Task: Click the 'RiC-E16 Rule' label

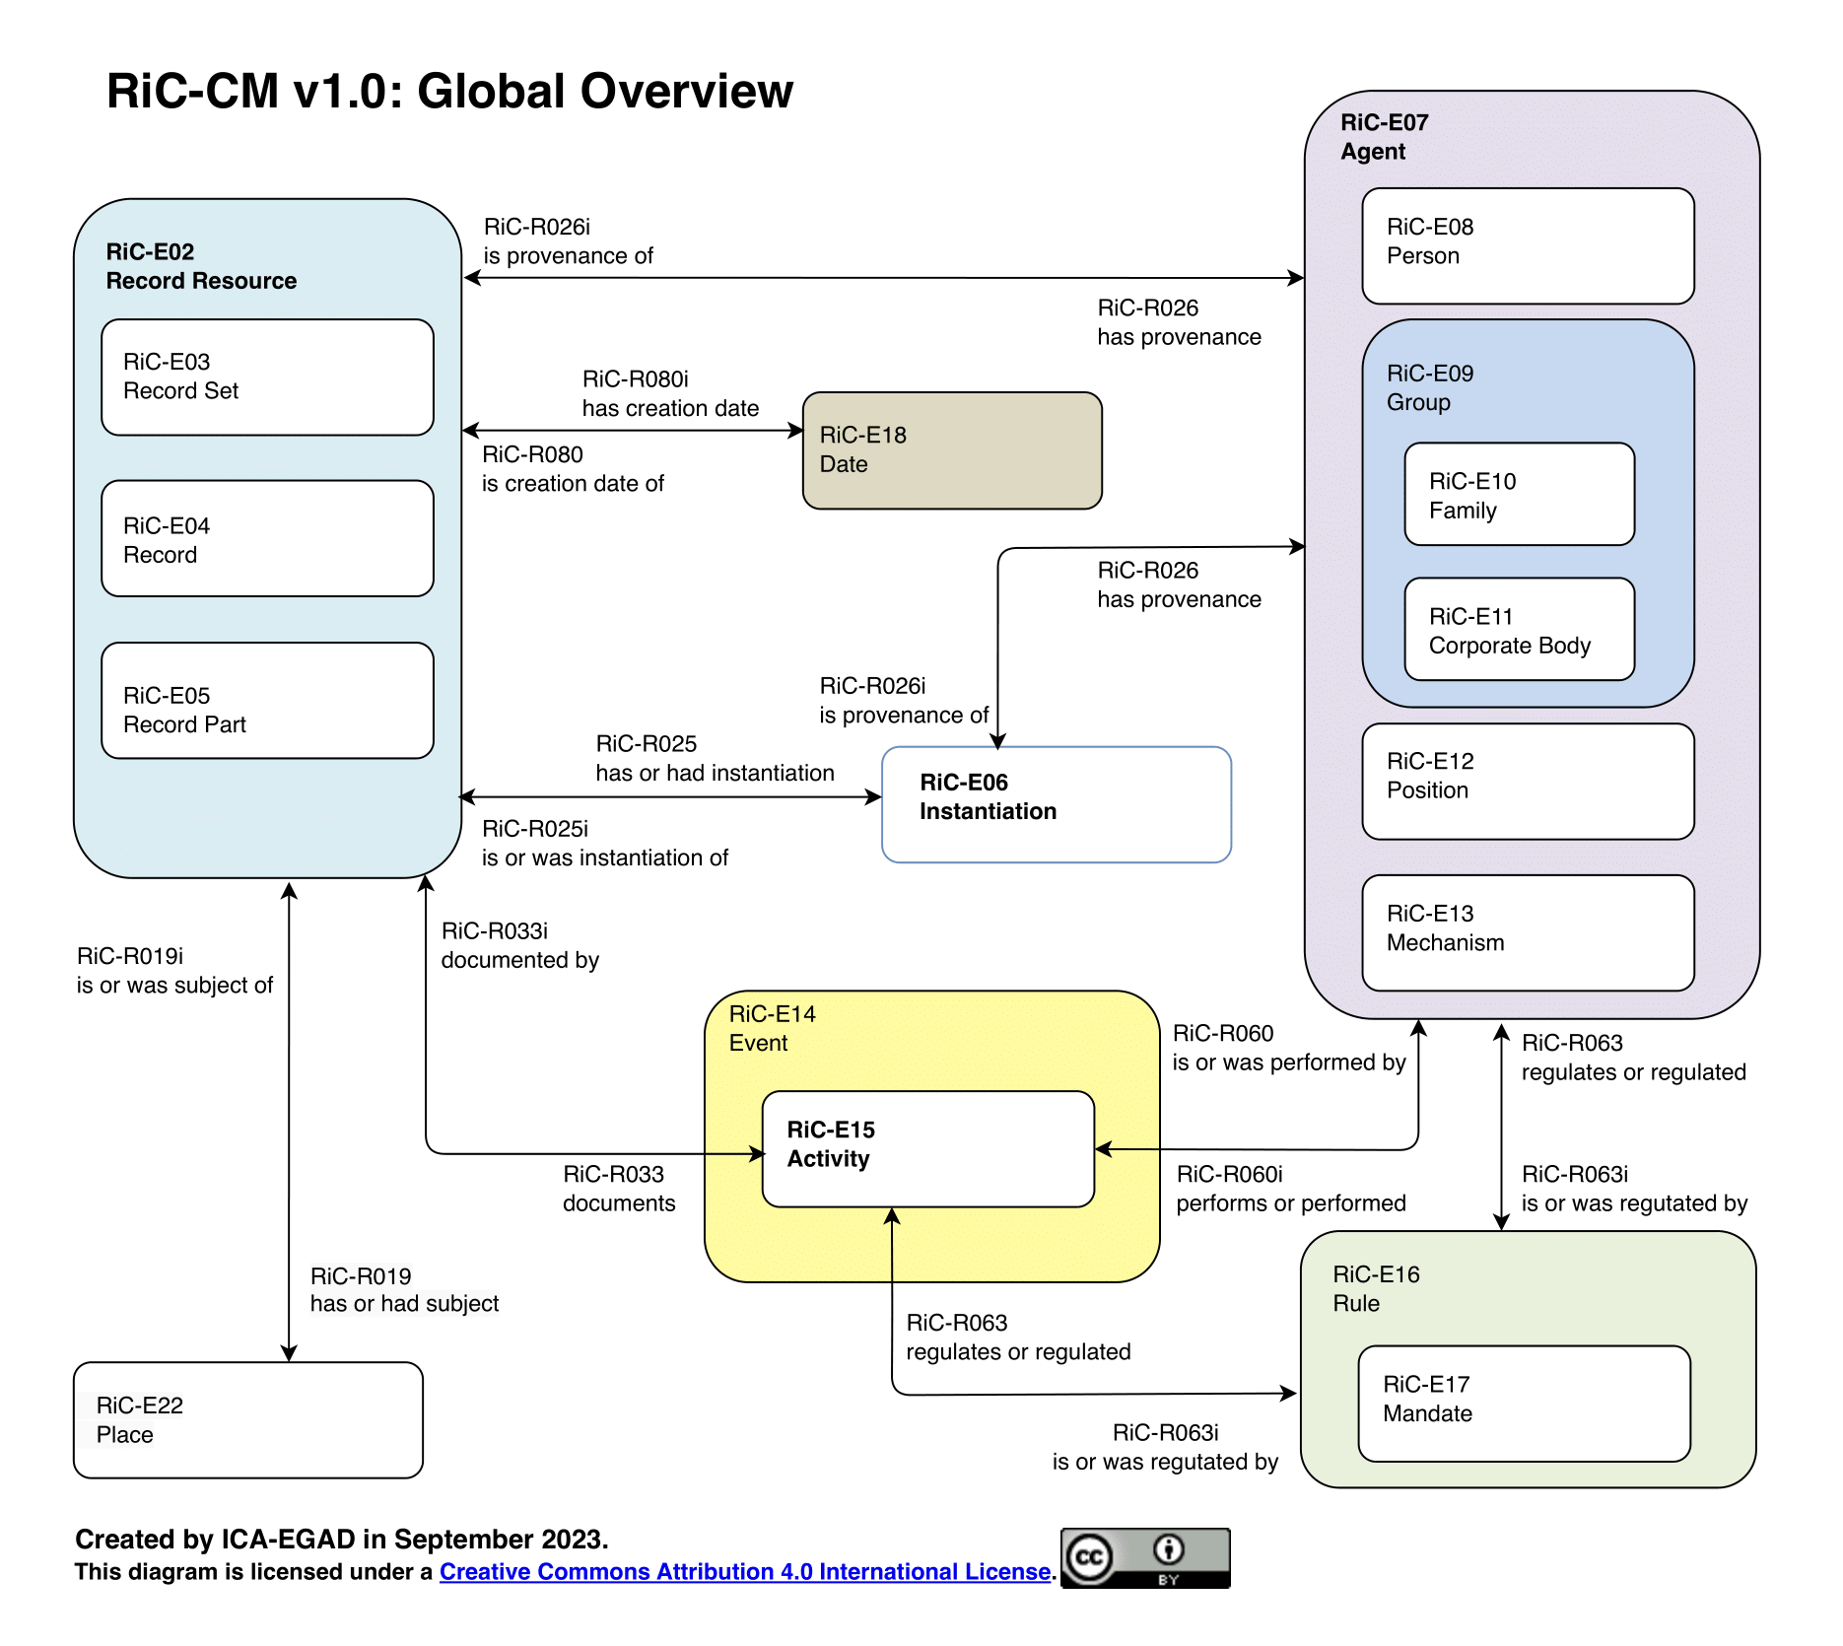Action: click(x=1376, y=1288)
